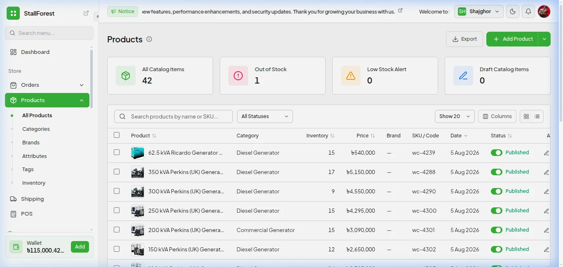Switch to grid view icon
This screenshot has width=563, height=267.
pos(526,116)
